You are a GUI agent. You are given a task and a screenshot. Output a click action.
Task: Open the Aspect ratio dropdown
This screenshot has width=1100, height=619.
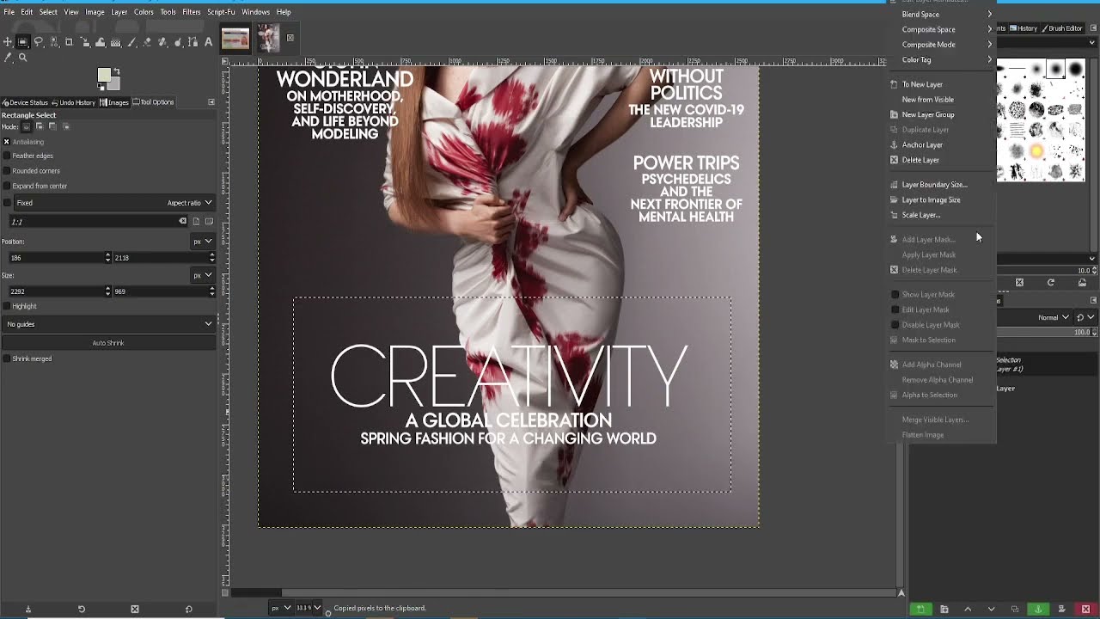pyautogui.click(x=189, y=203)
